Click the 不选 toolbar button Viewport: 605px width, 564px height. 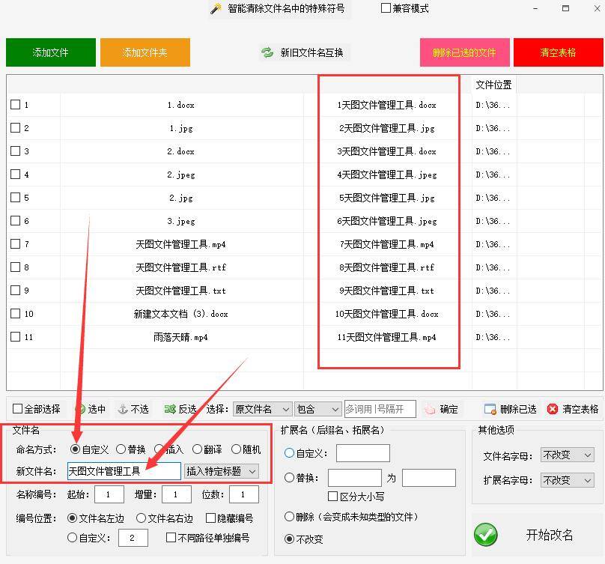[133, 409]
